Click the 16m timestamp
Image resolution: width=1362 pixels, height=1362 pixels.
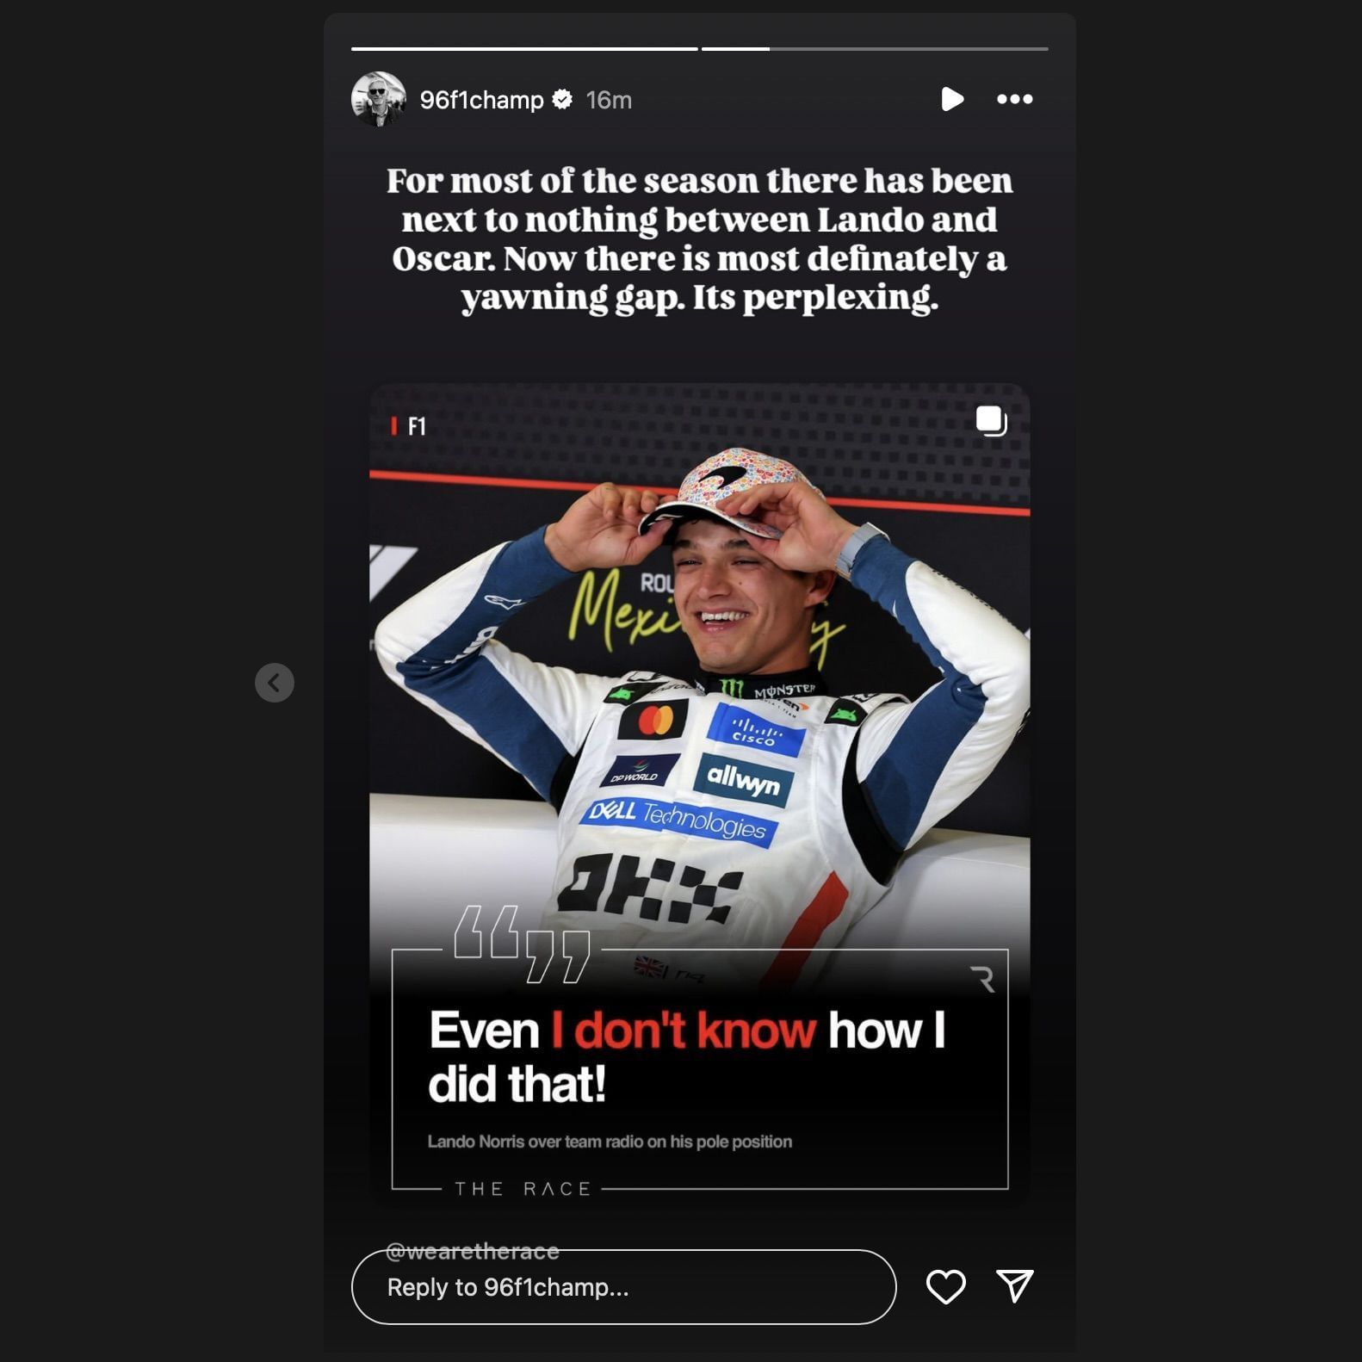609,100
